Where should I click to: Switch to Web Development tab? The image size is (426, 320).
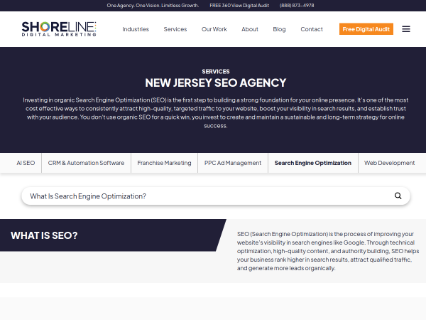click(x=389, y=163)
